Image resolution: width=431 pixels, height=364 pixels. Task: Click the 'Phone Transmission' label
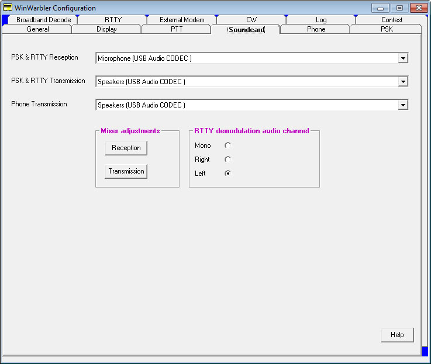coord(39,104)
